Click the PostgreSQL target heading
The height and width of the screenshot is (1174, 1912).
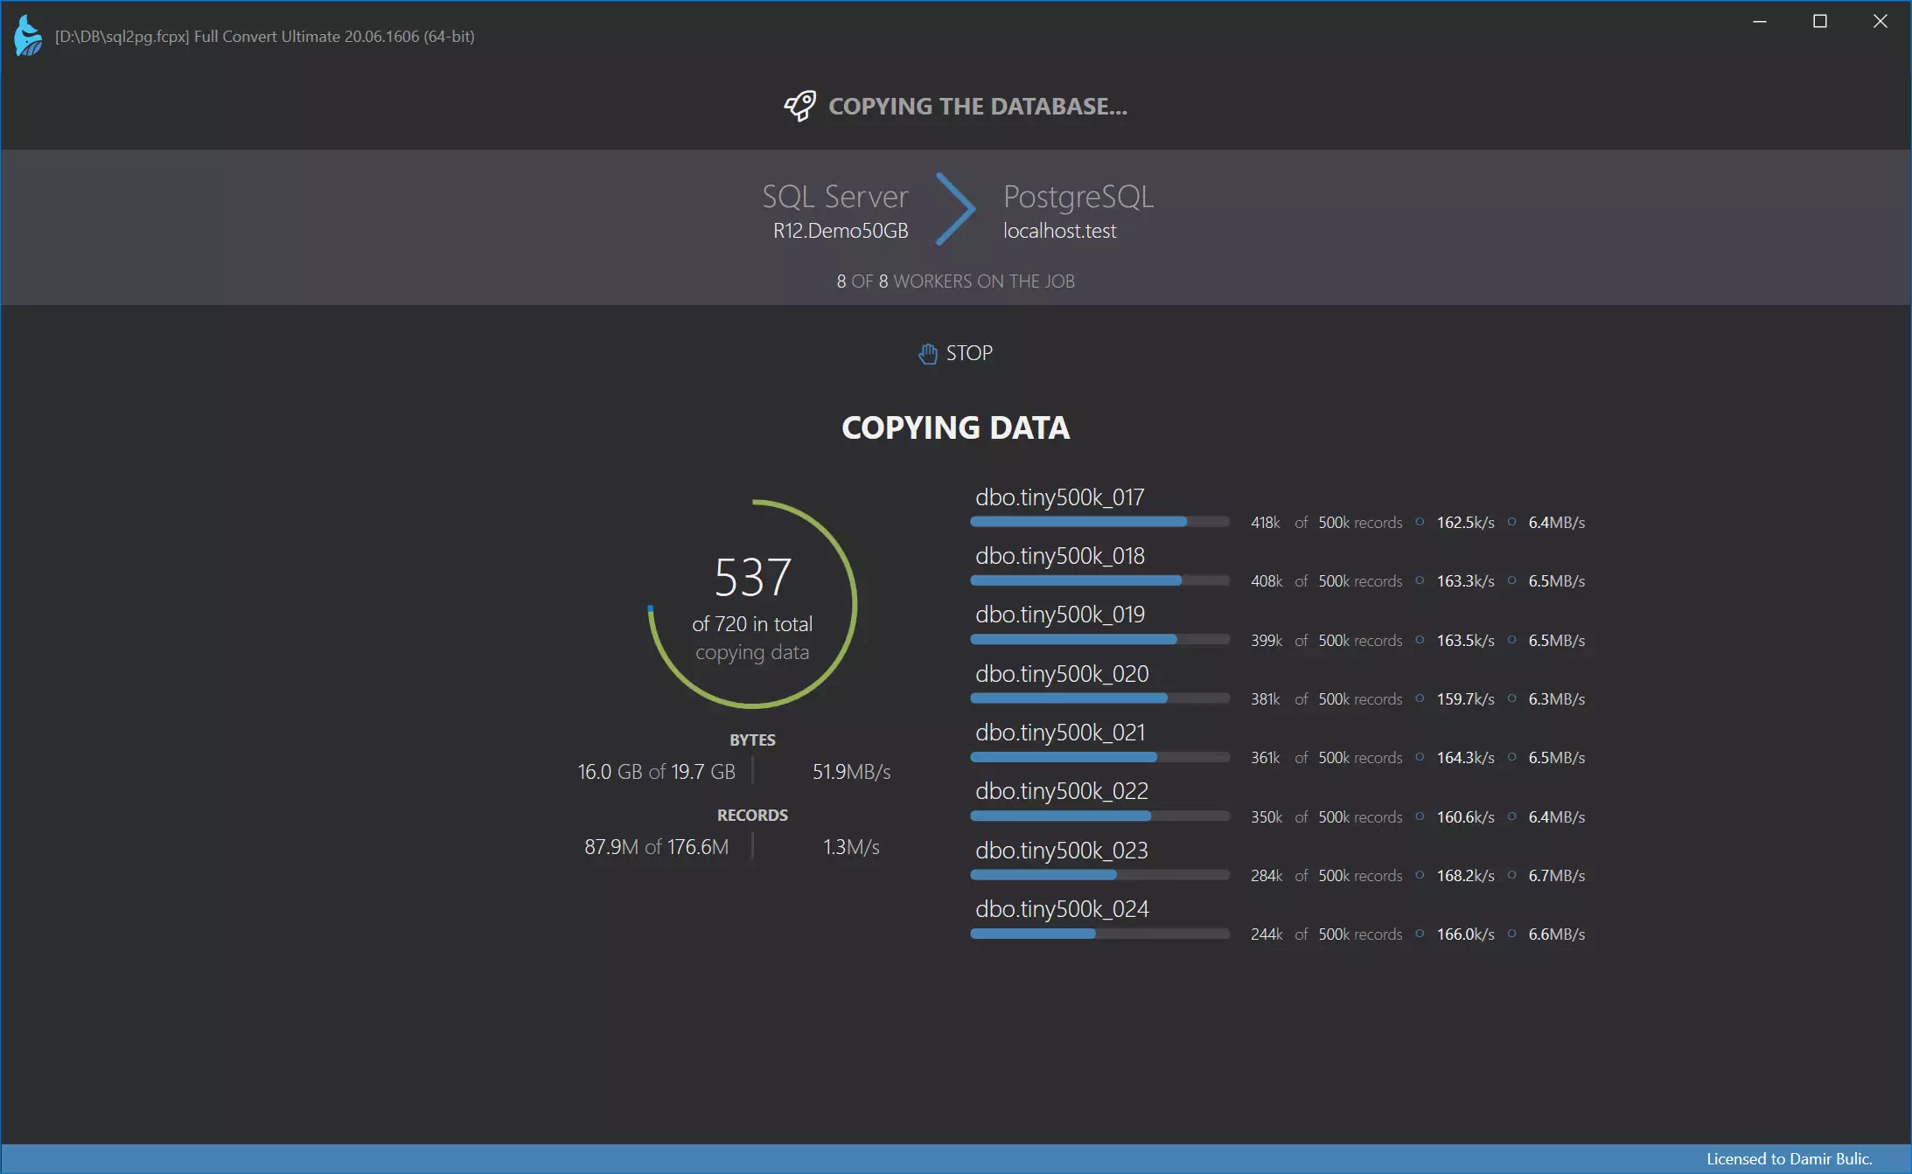point(1078,197)
